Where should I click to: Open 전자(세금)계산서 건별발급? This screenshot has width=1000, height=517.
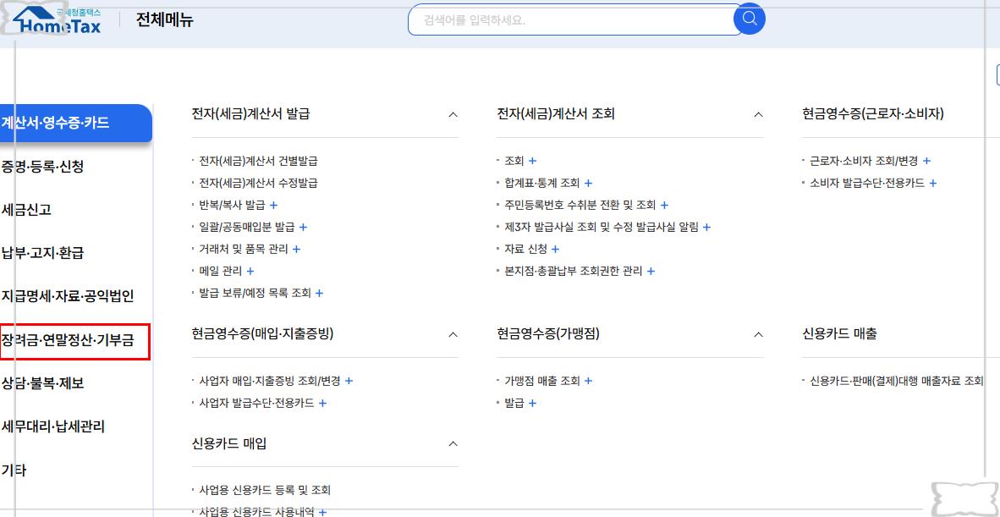(x=257, y=160)
